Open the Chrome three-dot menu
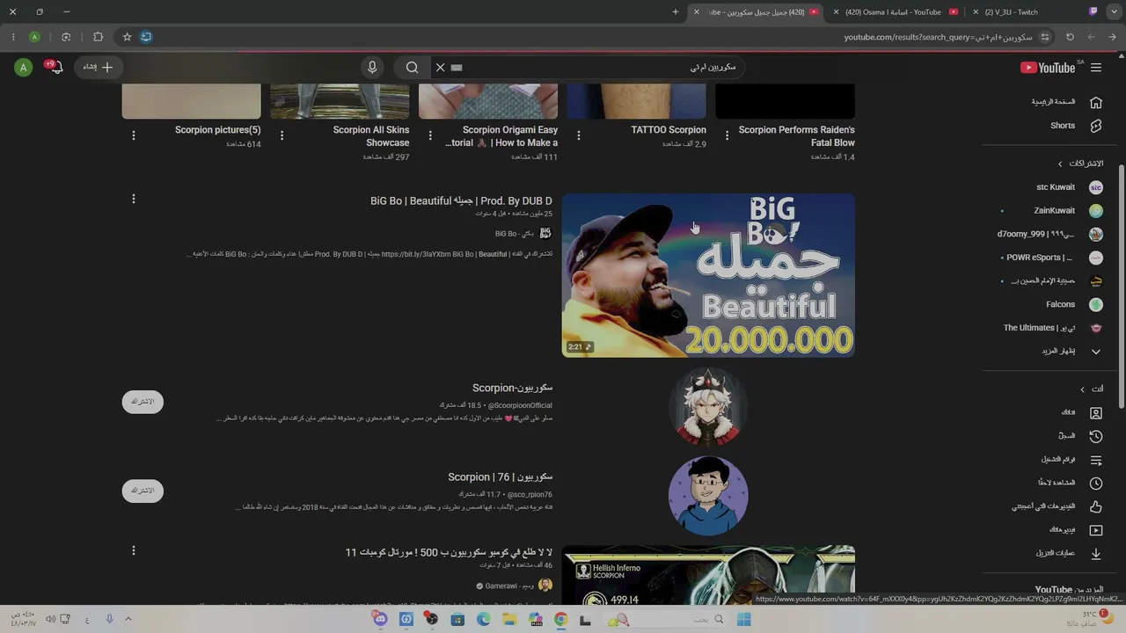This screenshot has width=1126, height=633. 13,37
